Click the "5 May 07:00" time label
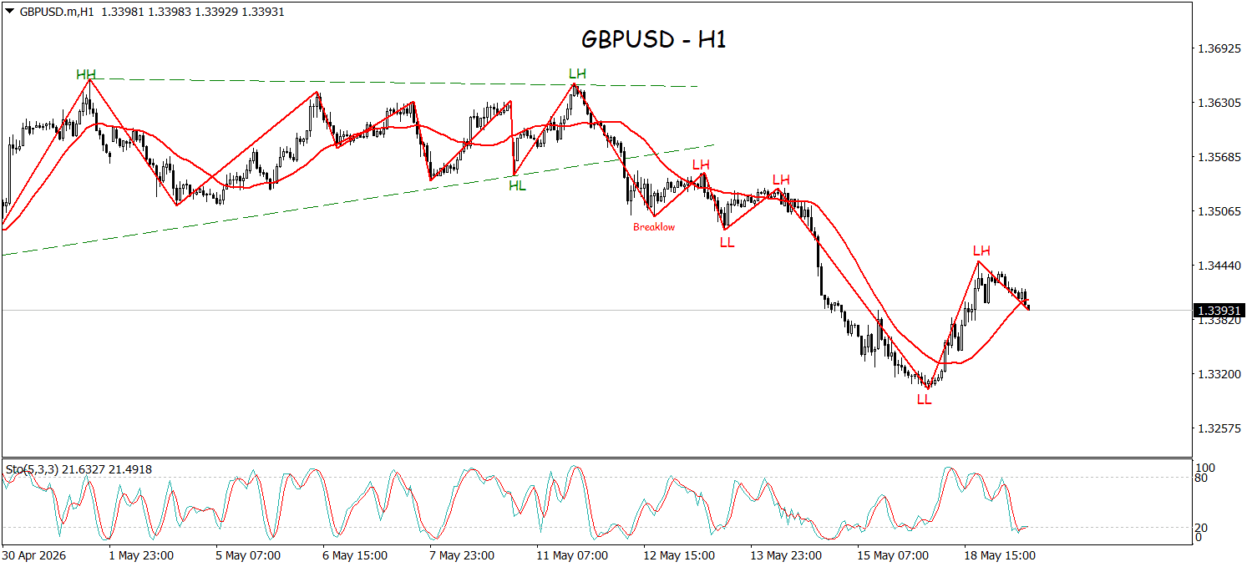This screenshot has height=567, width=1252. click(x=248, y=554)
